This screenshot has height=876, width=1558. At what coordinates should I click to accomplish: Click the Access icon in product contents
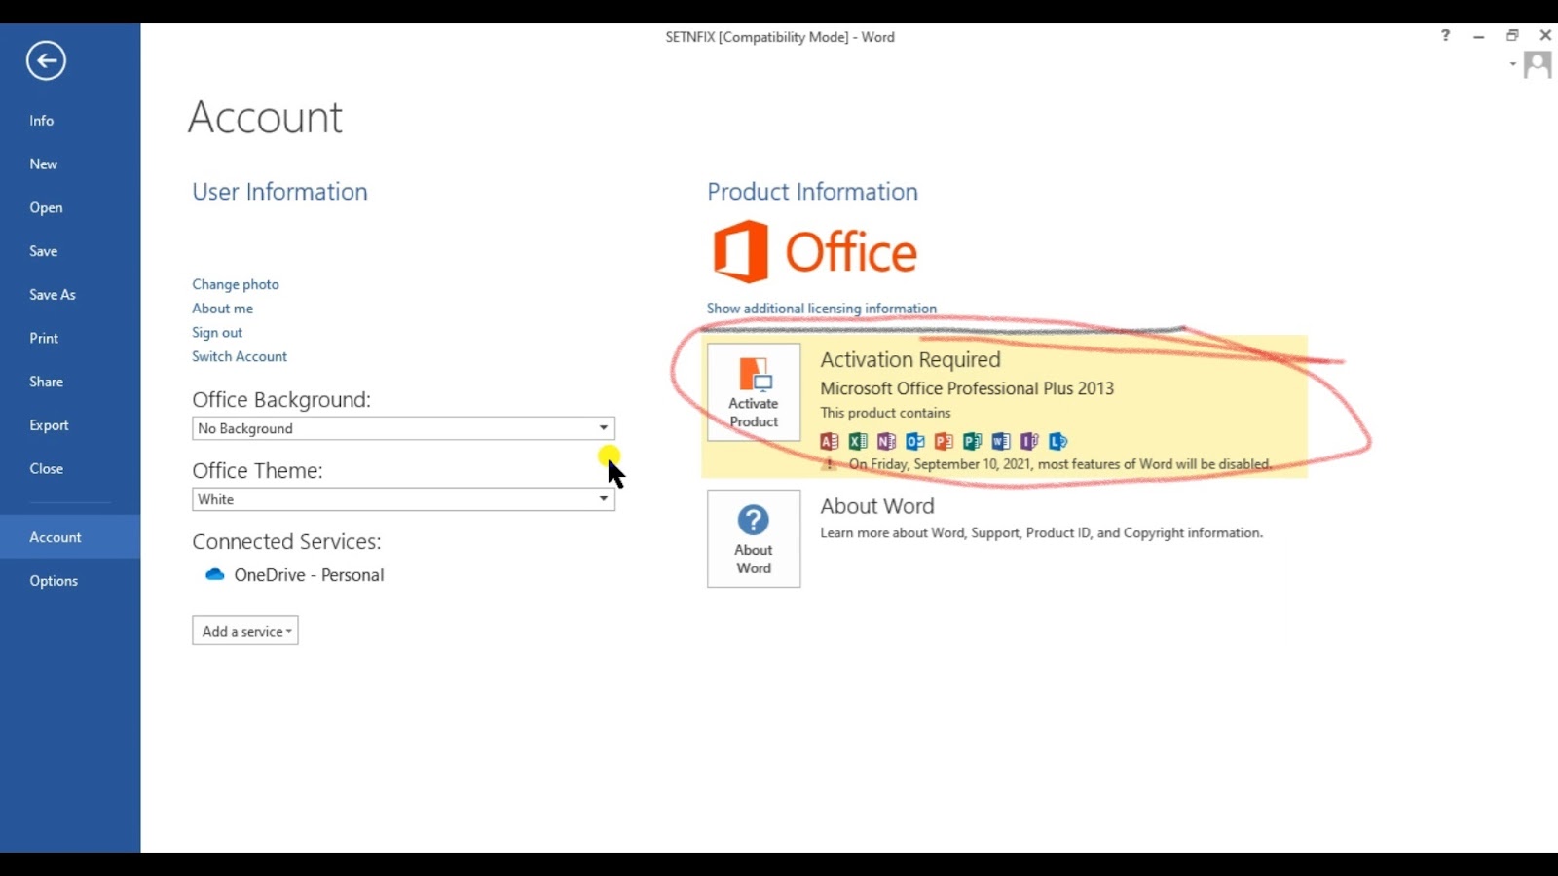(830, 441)
